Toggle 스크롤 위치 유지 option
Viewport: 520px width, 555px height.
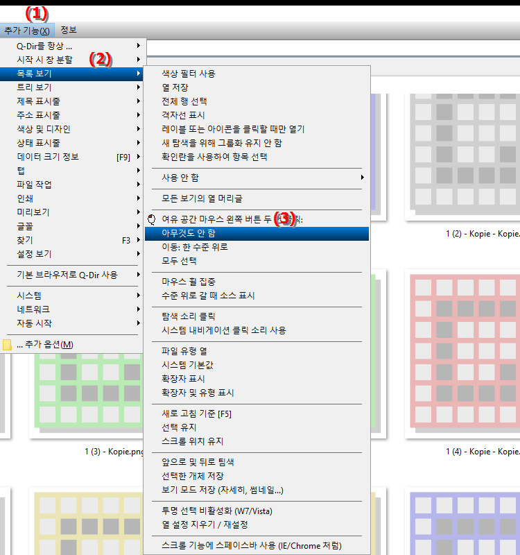pyautogui.click(x=257, y=441)
